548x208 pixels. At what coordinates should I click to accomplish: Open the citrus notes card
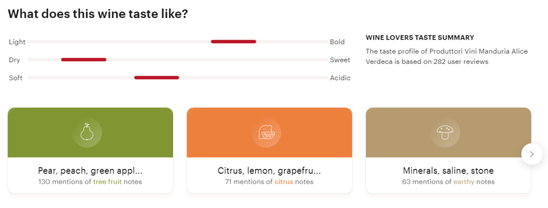(x=269, y=150)
